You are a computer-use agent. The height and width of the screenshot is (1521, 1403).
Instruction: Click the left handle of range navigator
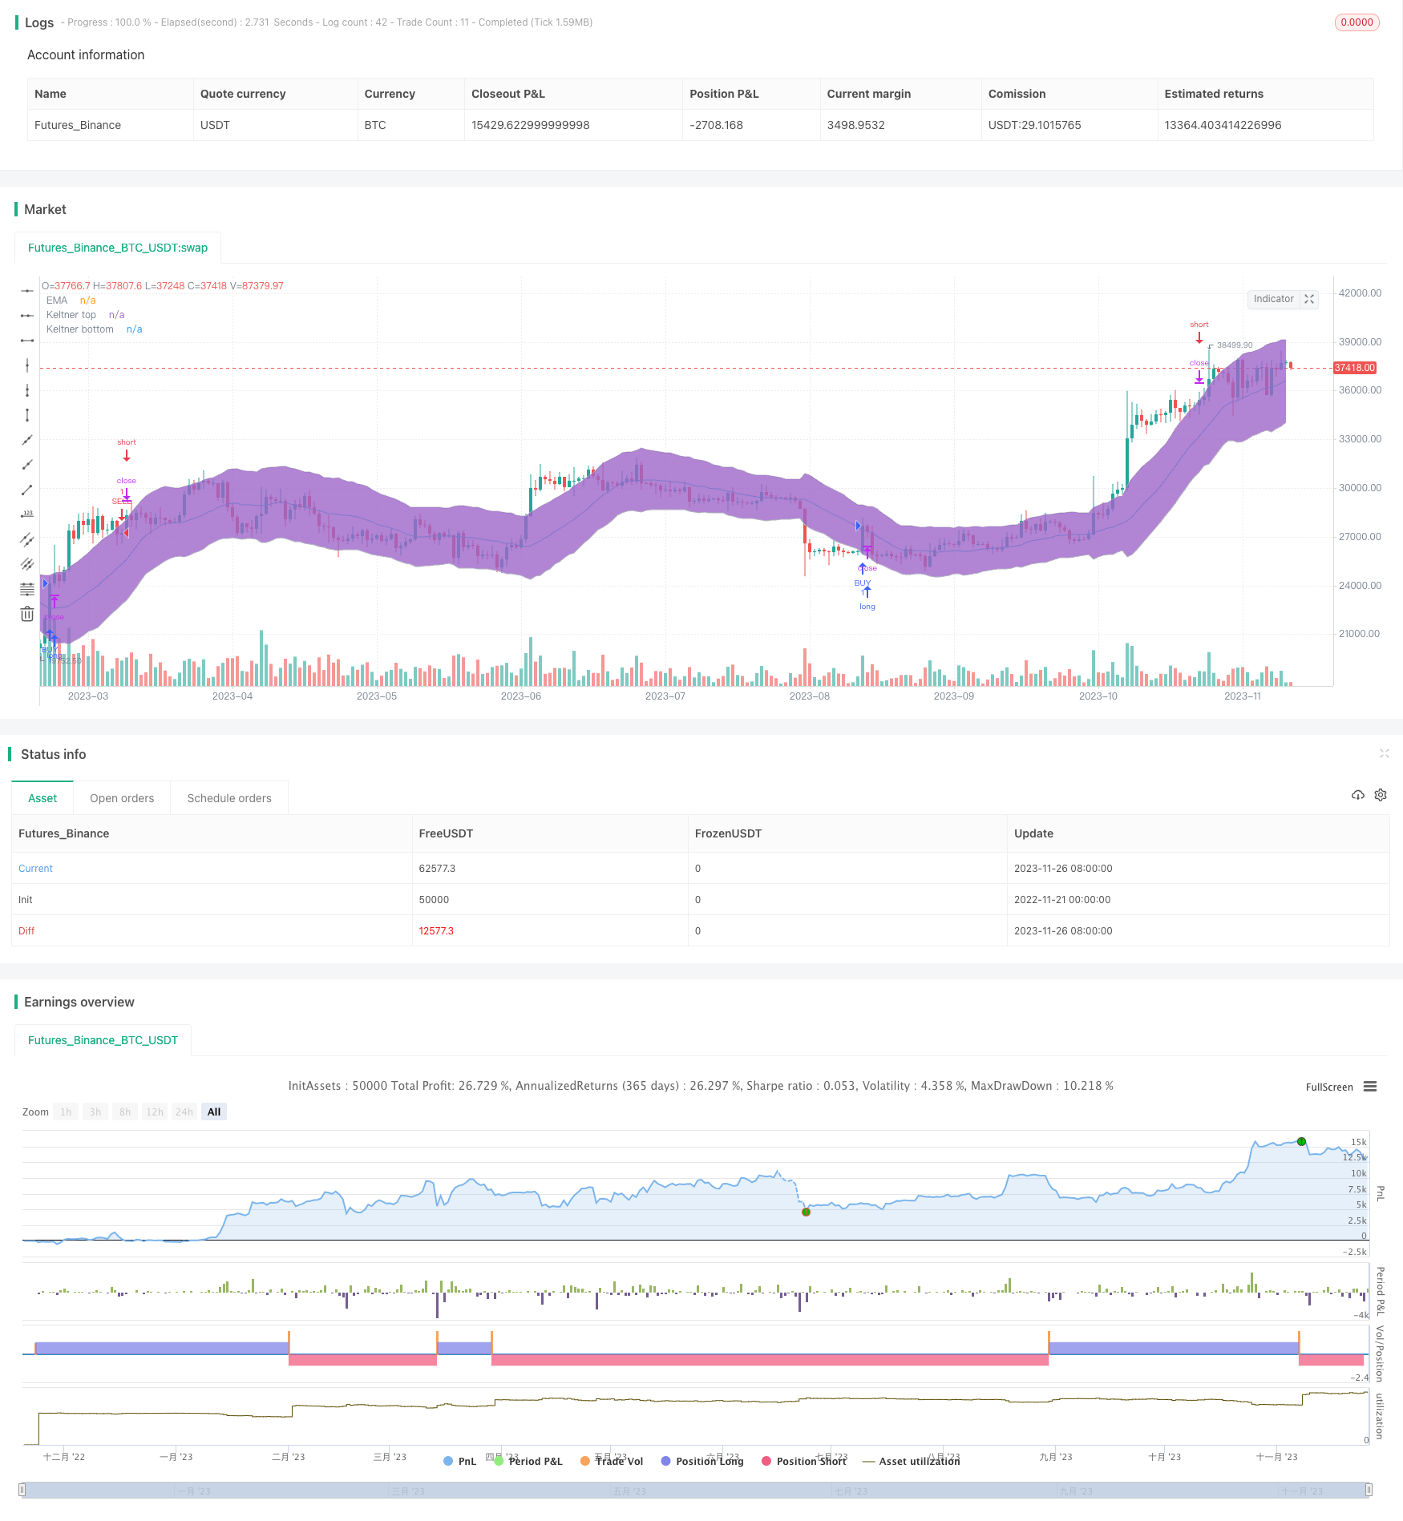(x=22, y=1490)
